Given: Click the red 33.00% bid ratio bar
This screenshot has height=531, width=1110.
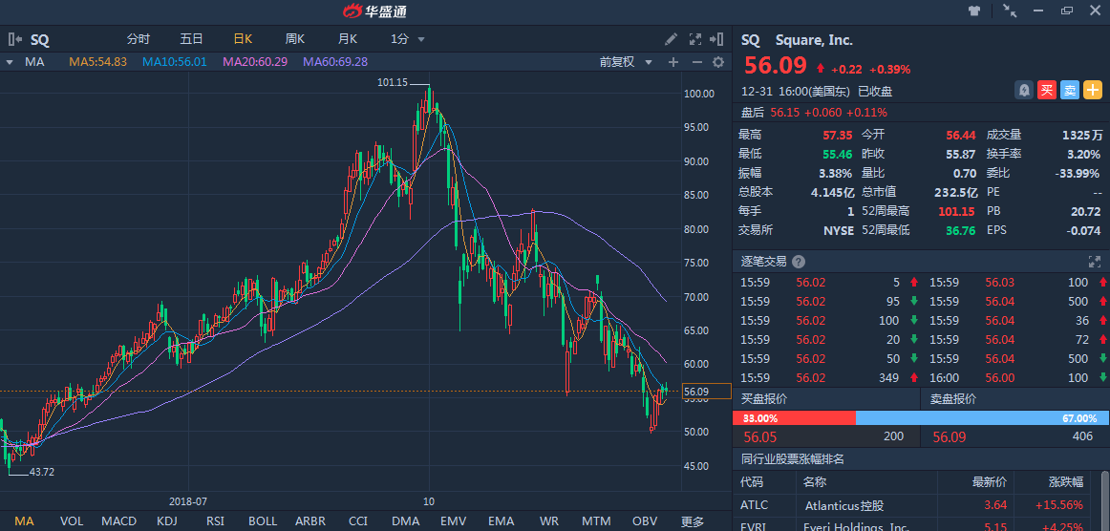Looking at the screenshot, I should (x=794, y=418).
